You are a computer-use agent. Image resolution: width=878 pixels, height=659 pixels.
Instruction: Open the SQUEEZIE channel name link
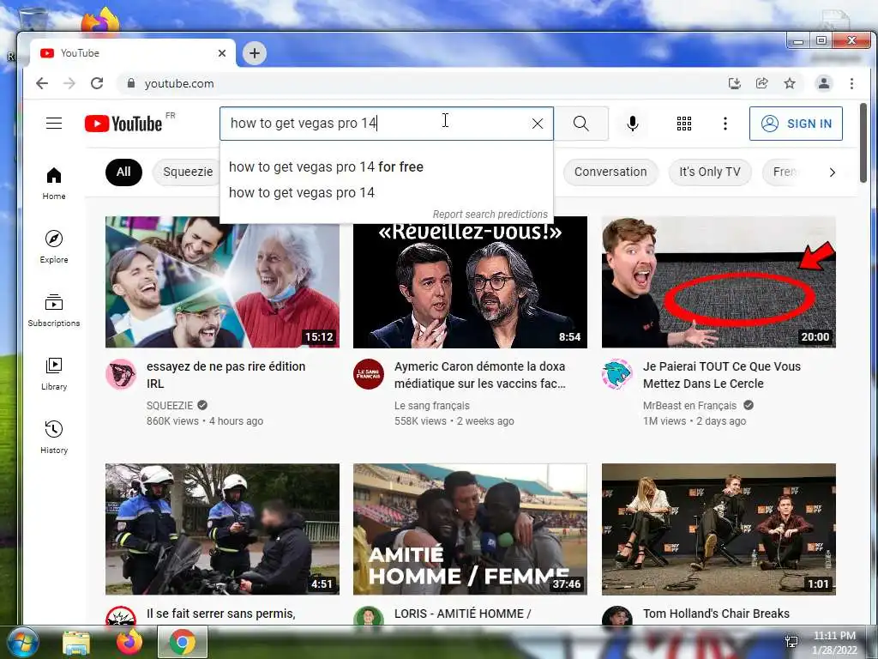click(170, 406)
